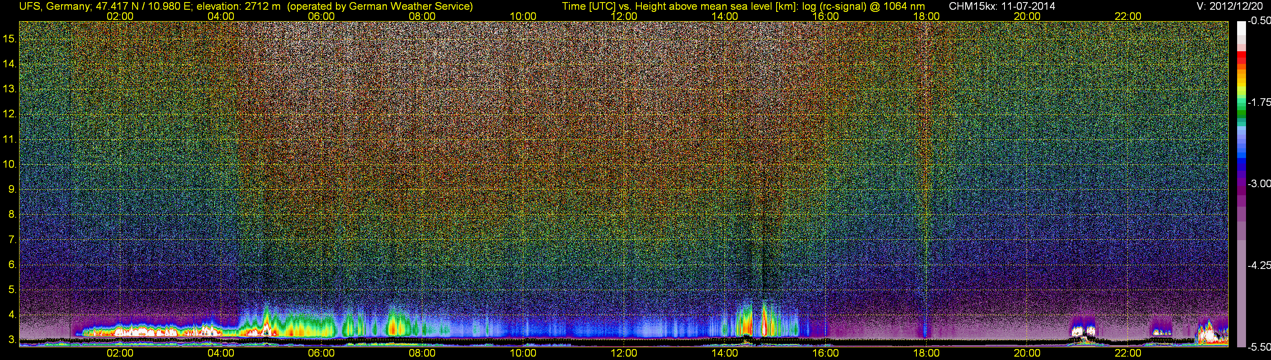The width and height of the screenshot is (1271, 360).
Task: Click the height axis label '14.'
Action: click(x=10, y=64)
